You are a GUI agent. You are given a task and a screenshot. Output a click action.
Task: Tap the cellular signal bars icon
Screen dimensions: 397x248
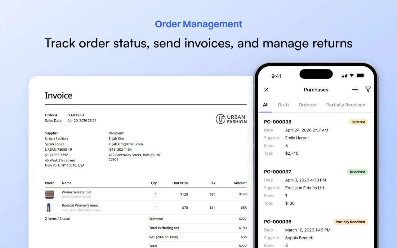[x=344, y=76]
